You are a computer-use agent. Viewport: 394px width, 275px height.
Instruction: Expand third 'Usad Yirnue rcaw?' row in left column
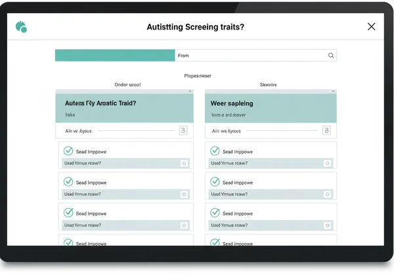(118, 225)
